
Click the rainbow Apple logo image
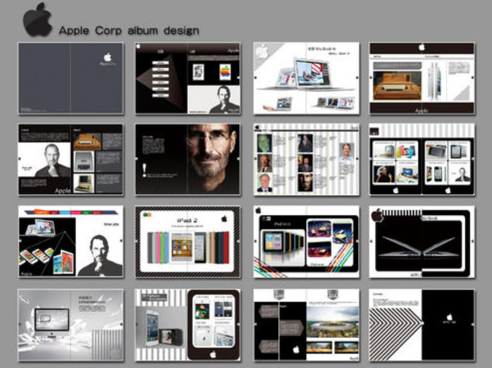tap(225, 71)
